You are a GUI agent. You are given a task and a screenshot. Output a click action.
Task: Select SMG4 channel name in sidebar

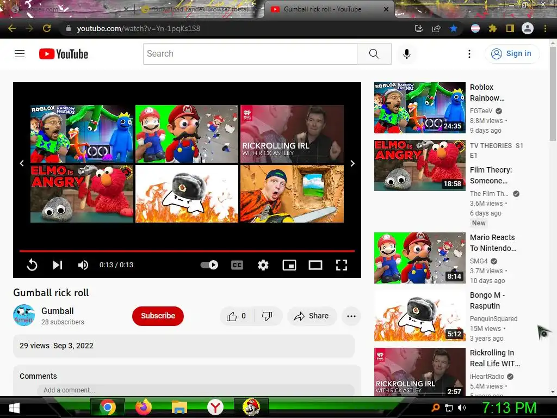point(479,261)
